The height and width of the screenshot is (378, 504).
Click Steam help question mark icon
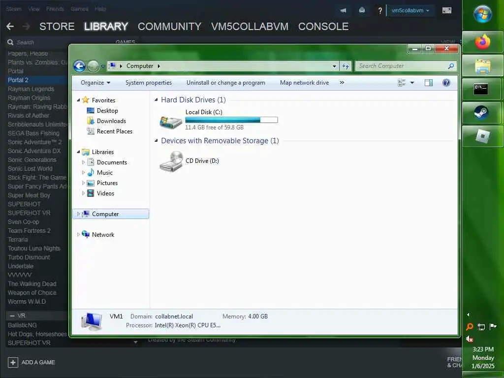click(x=380, y=11)
